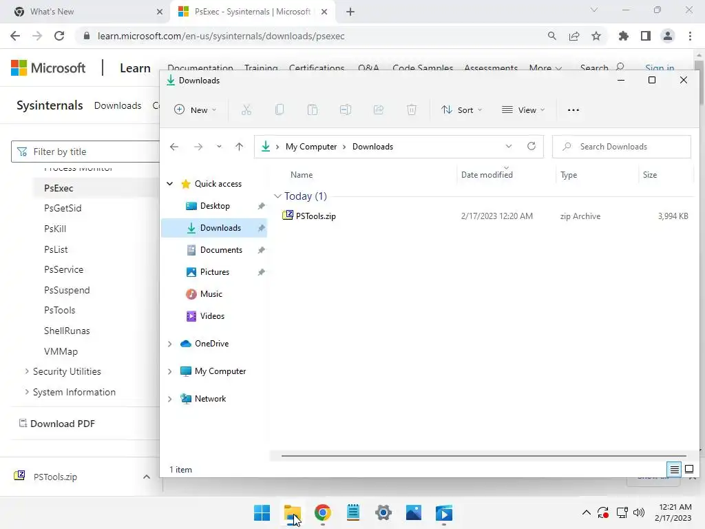Open Chrome profile avatar
The height and width of the screenshot is (529, 705).
pyautogui.click(x=668, y=36)
